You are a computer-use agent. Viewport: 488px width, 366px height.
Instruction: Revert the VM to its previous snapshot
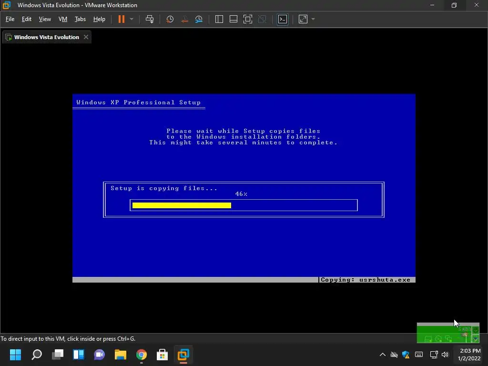click(x=184, y=19)
